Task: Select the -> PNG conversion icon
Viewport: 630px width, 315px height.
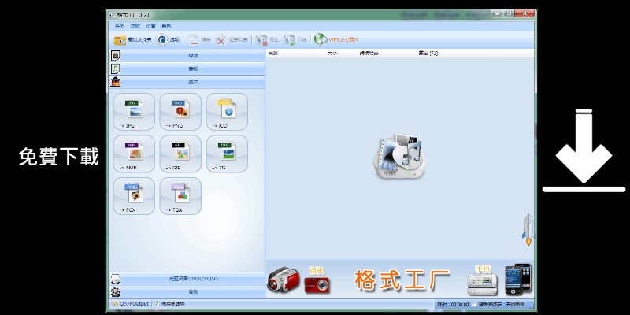Action: pyautogui.click(x=180, y=111)
